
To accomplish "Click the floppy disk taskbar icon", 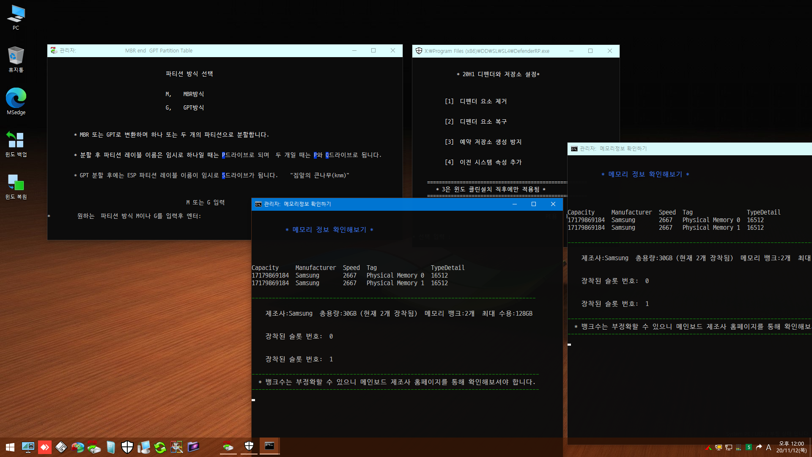I will (x=61, y=447).
